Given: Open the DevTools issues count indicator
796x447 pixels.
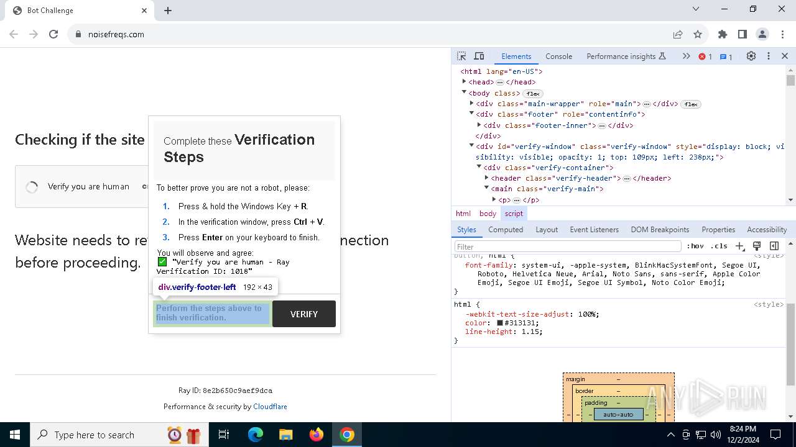Looking at the screenshot, I should click(726, 56).
